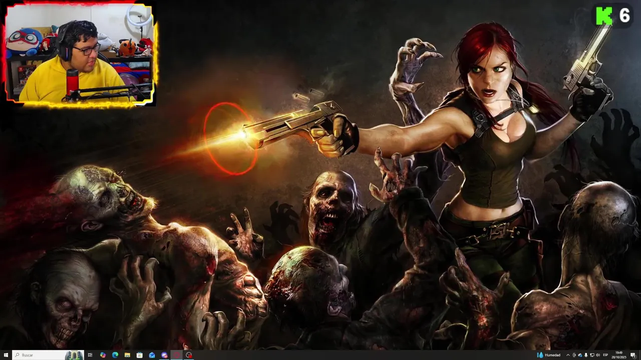
Task: Open the volume speaker tray icon
Action: (598, 355)
